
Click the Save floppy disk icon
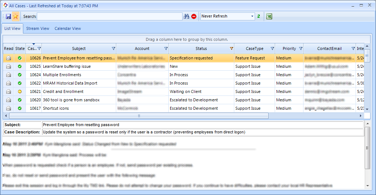pos(8,16)
